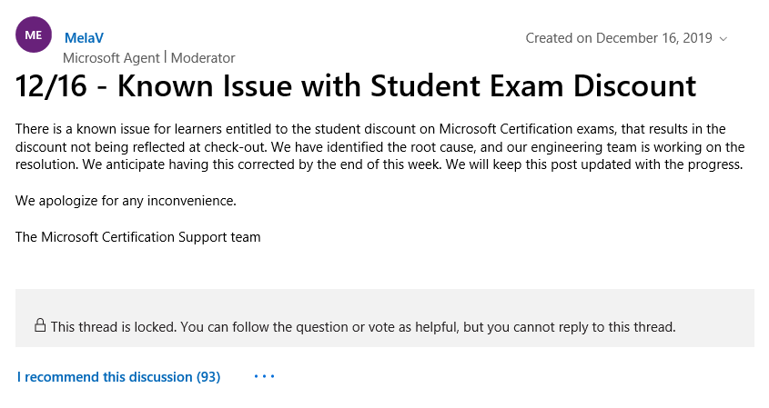The width and height of the screenshot is (769, 408).
Task: Click the thread is locked notice text
Action: (363, 327)
